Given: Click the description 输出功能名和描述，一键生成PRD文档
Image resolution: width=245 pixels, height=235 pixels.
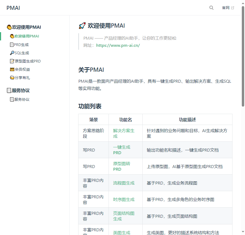Looking at the screenshot, I should (x=183, y=150).
